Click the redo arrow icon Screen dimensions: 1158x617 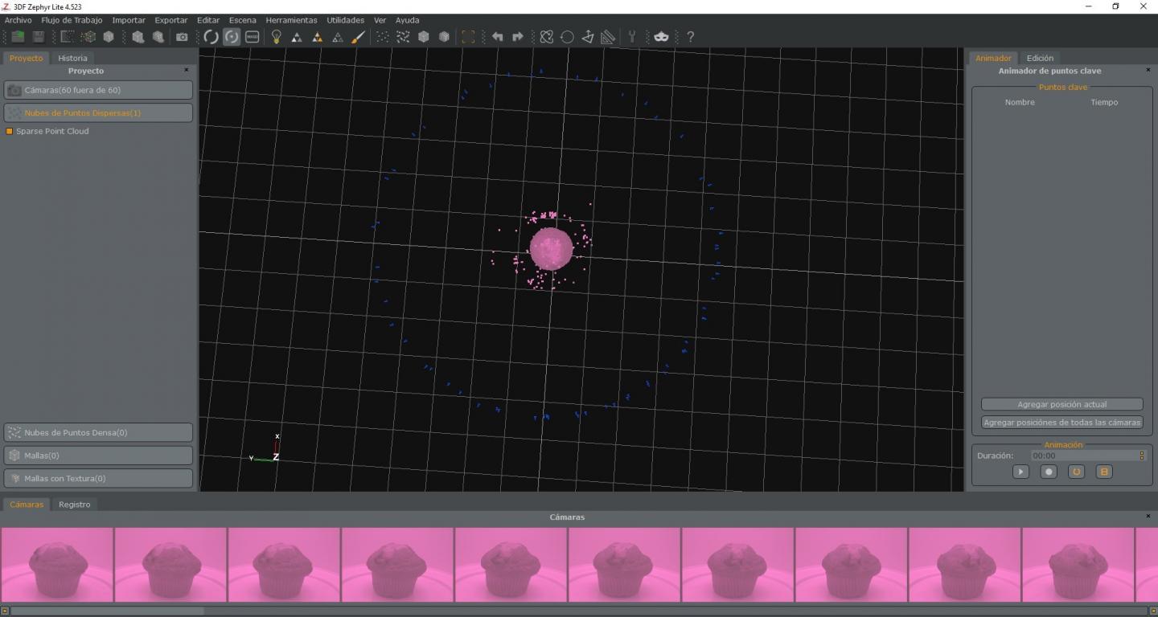click(x=517, y=37)
